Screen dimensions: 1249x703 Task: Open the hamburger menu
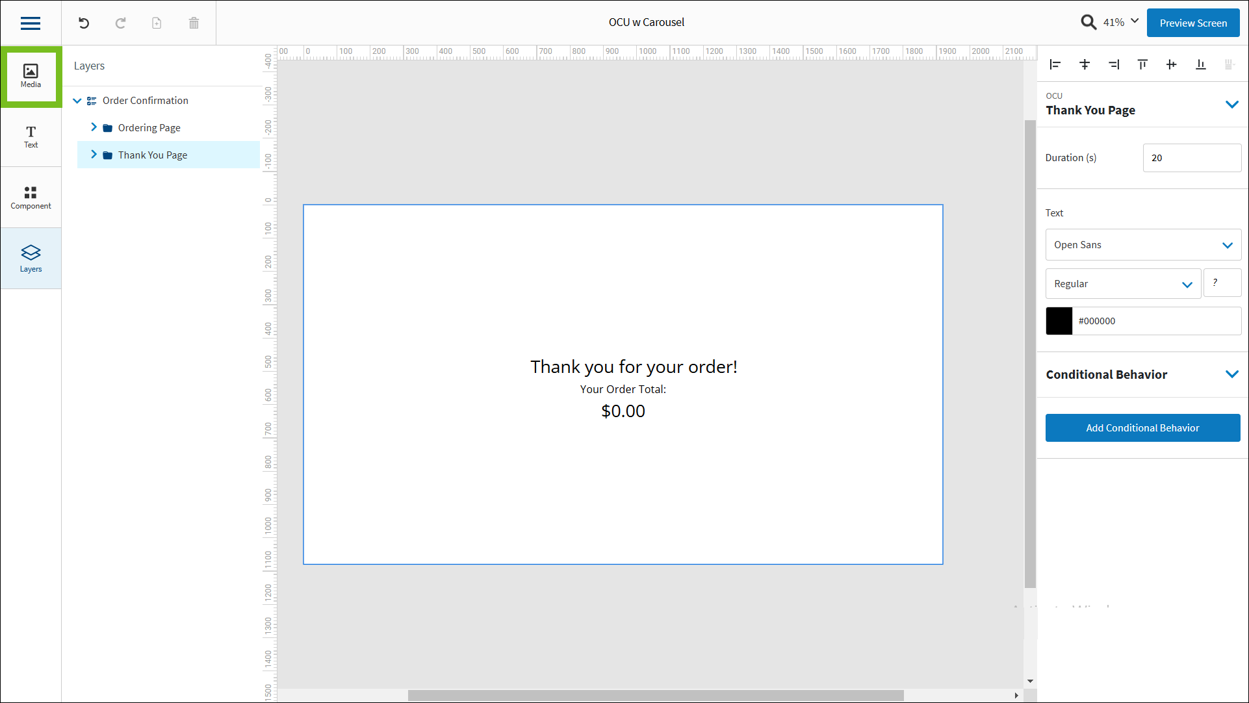(x=30, y=23)
